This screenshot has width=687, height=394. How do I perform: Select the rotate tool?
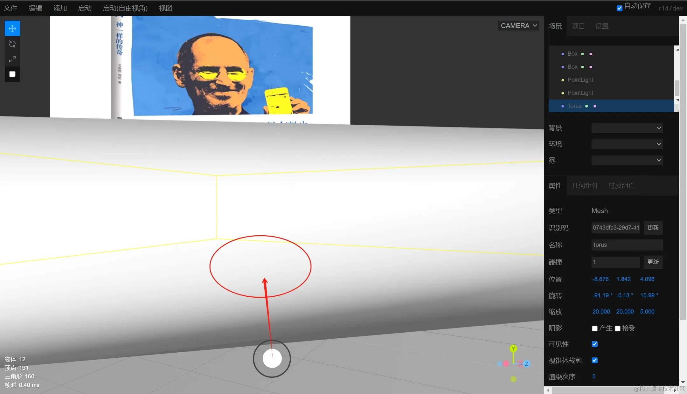point(12,44)
